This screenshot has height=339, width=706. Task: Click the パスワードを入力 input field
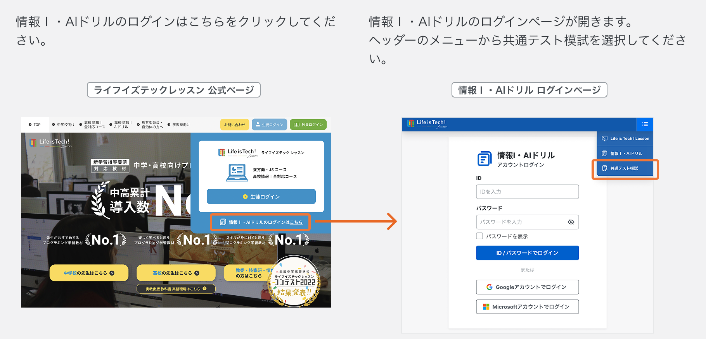pos(527,222)
